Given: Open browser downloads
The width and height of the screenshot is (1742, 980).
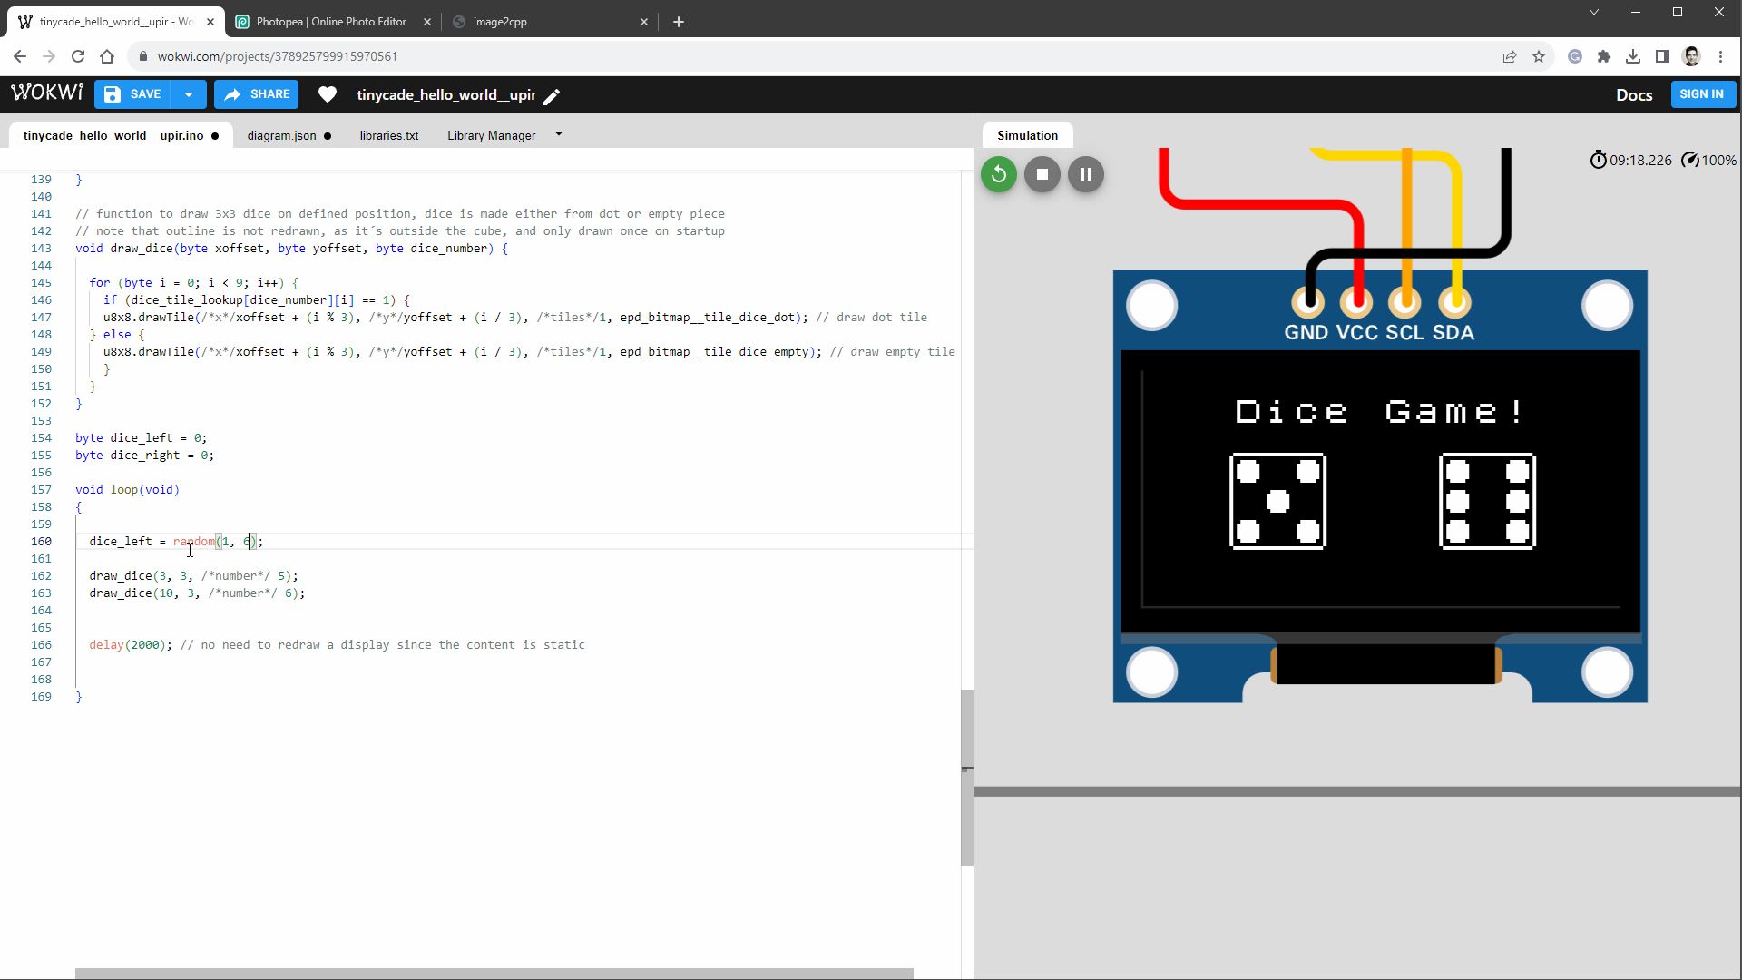Looking at the screenshot, I should pyautogui.click(x=1633, y=56).
